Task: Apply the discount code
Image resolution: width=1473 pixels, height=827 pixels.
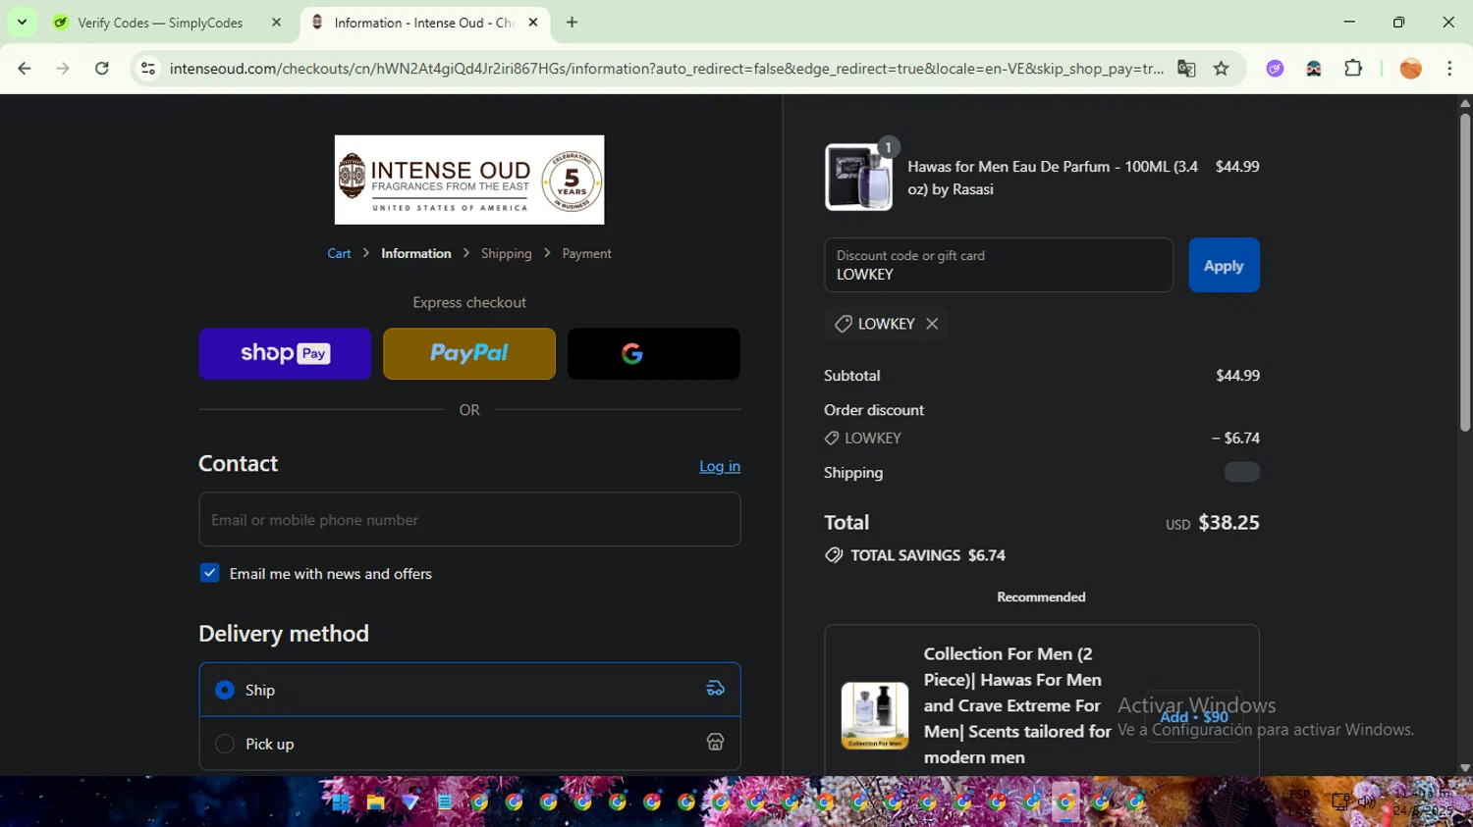Action: coord(1224,265)
